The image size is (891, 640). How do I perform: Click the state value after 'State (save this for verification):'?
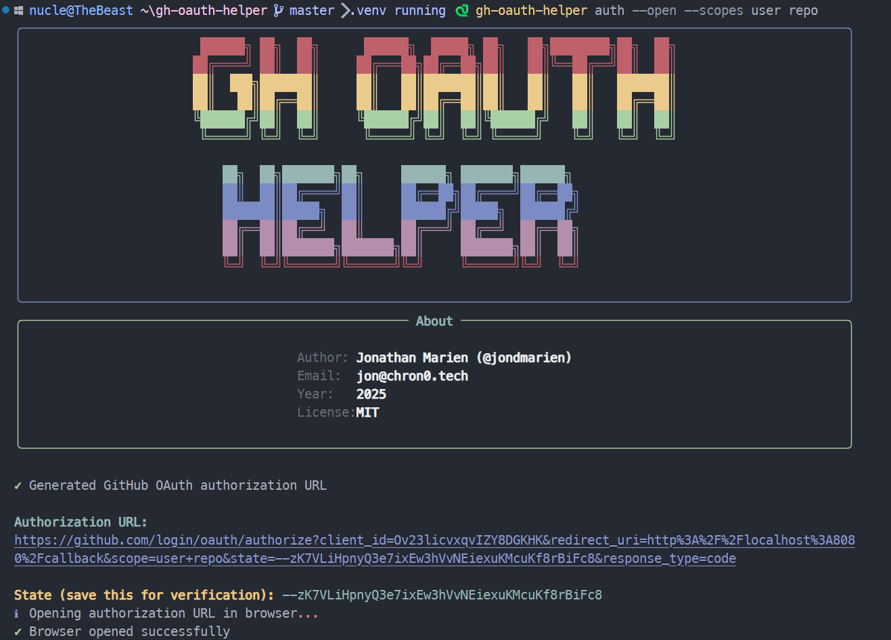pyautogui.click(x=442, y=595)
